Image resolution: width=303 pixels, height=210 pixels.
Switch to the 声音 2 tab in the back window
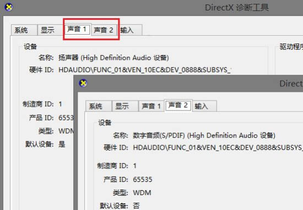pos(104,30)
